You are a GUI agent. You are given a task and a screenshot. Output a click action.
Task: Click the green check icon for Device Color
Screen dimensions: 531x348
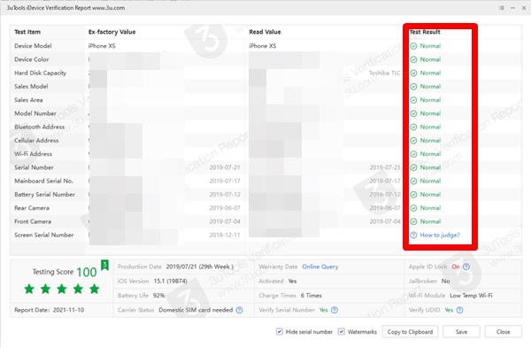pyautogui.click(x=413, y=59)
